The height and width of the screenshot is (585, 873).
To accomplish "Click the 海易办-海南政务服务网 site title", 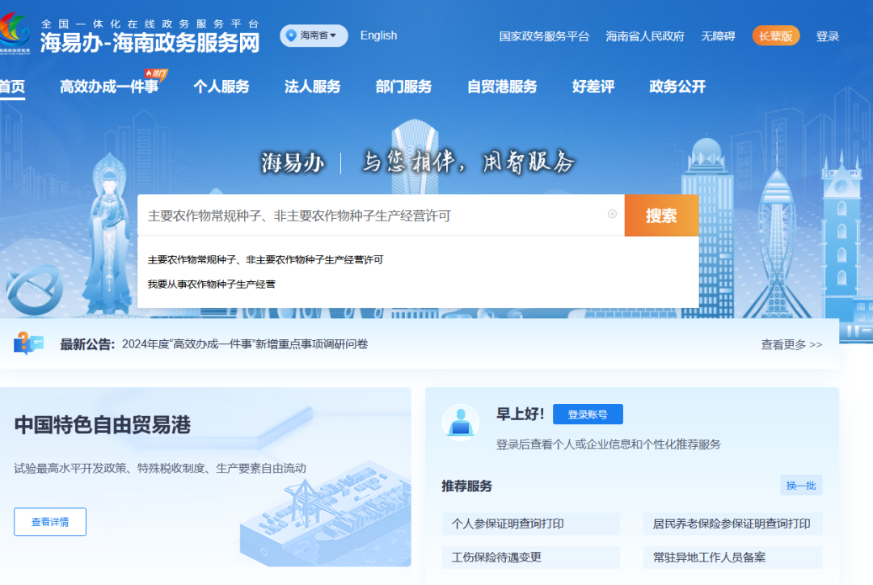I will (x=150, y=43).
